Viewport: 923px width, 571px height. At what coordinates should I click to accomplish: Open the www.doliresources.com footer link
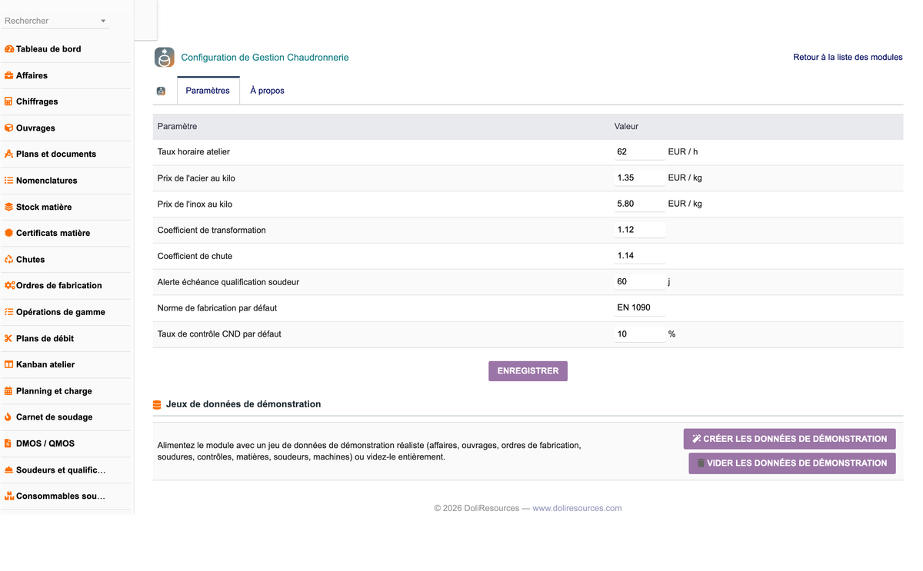pyautogui.click(x=577, y=508)
